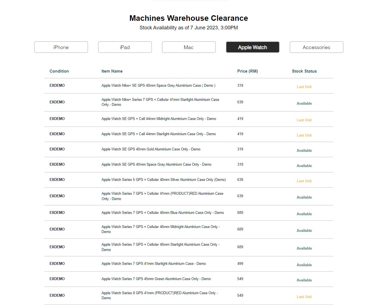The image size is (383, 305).
Task: Open the iPad category tab
Action: click(x=125, y=47)
